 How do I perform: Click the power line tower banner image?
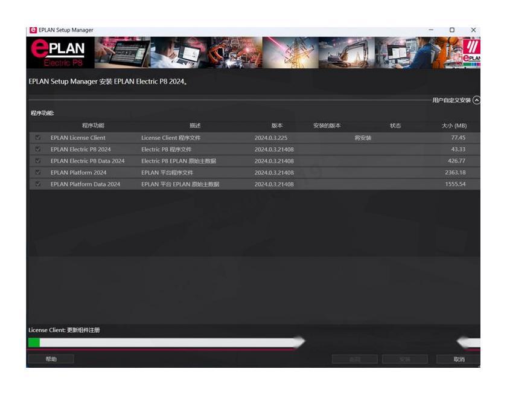[x=289, y=53]
